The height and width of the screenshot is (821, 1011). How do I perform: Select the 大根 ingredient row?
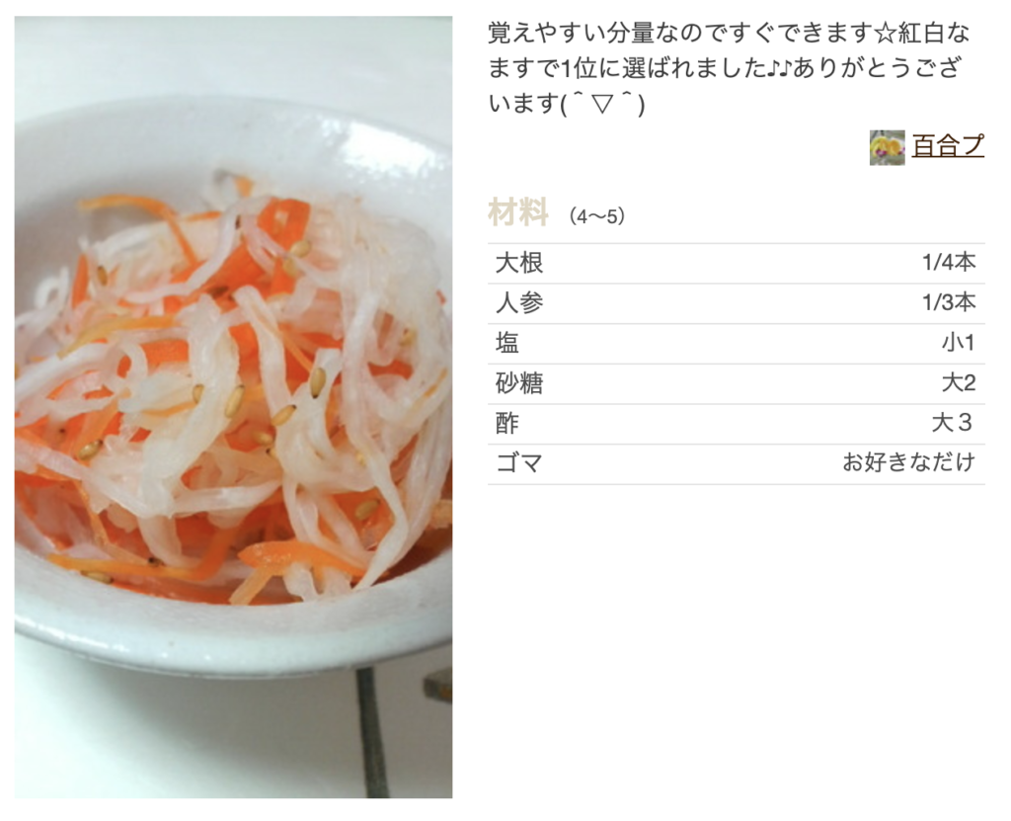pos(736,264)
